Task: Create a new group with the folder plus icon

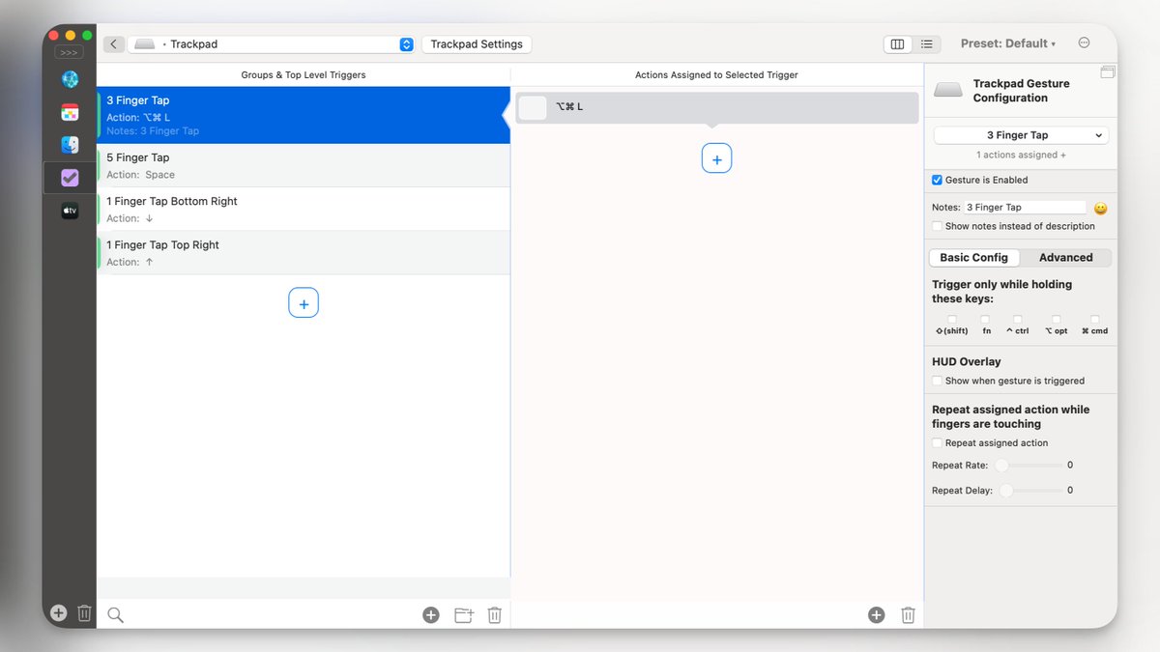Action: [464, 615]
